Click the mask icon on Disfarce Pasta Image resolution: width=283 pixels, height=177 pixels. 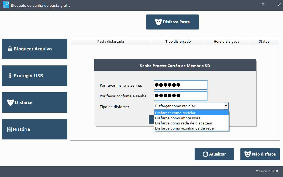coord(158,22)
